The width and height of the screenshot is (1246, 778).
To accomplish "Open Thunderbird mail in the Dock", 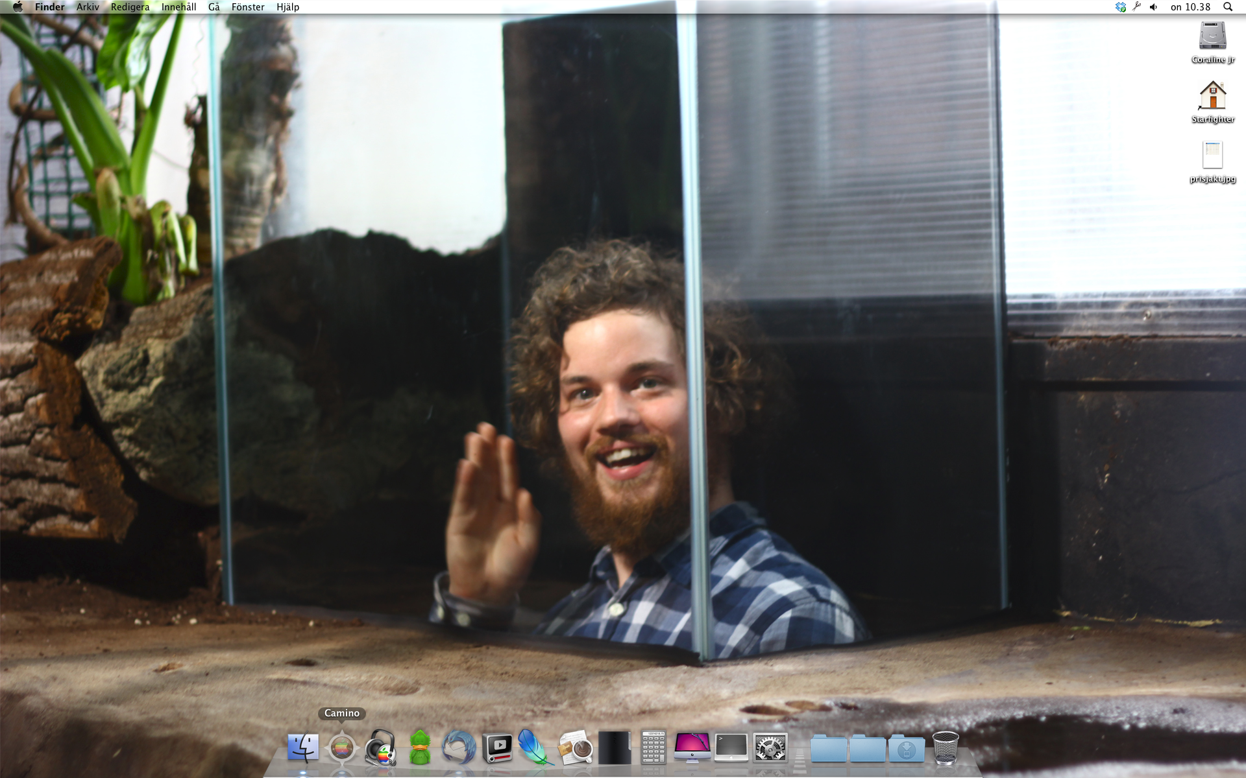I will point(458,748).
